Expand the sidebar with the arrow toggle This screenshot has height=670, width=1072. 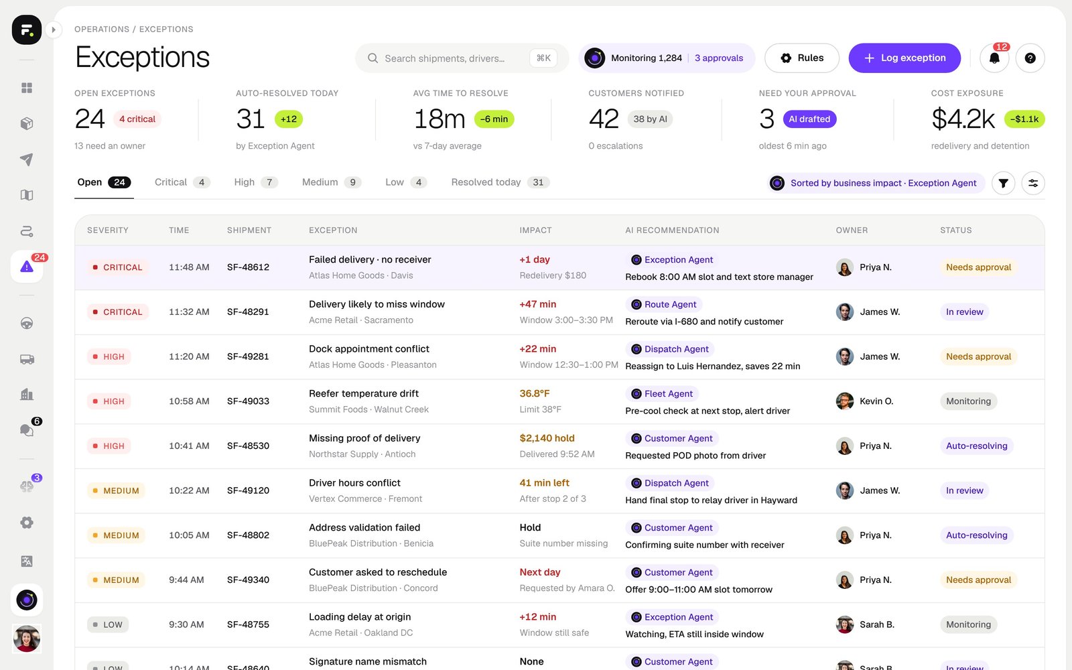tap(54, 29)
